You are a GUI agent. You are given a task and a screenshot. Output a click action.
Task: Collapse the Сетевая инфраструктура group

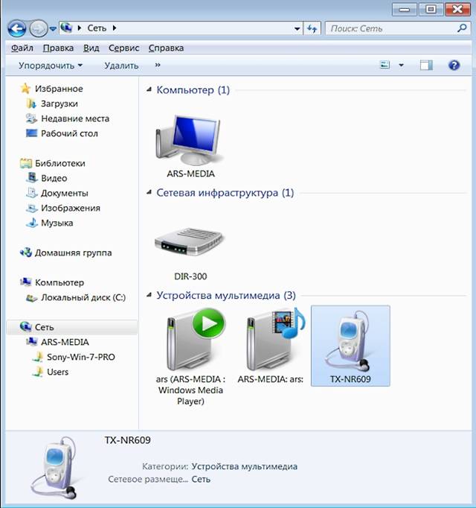148,193
